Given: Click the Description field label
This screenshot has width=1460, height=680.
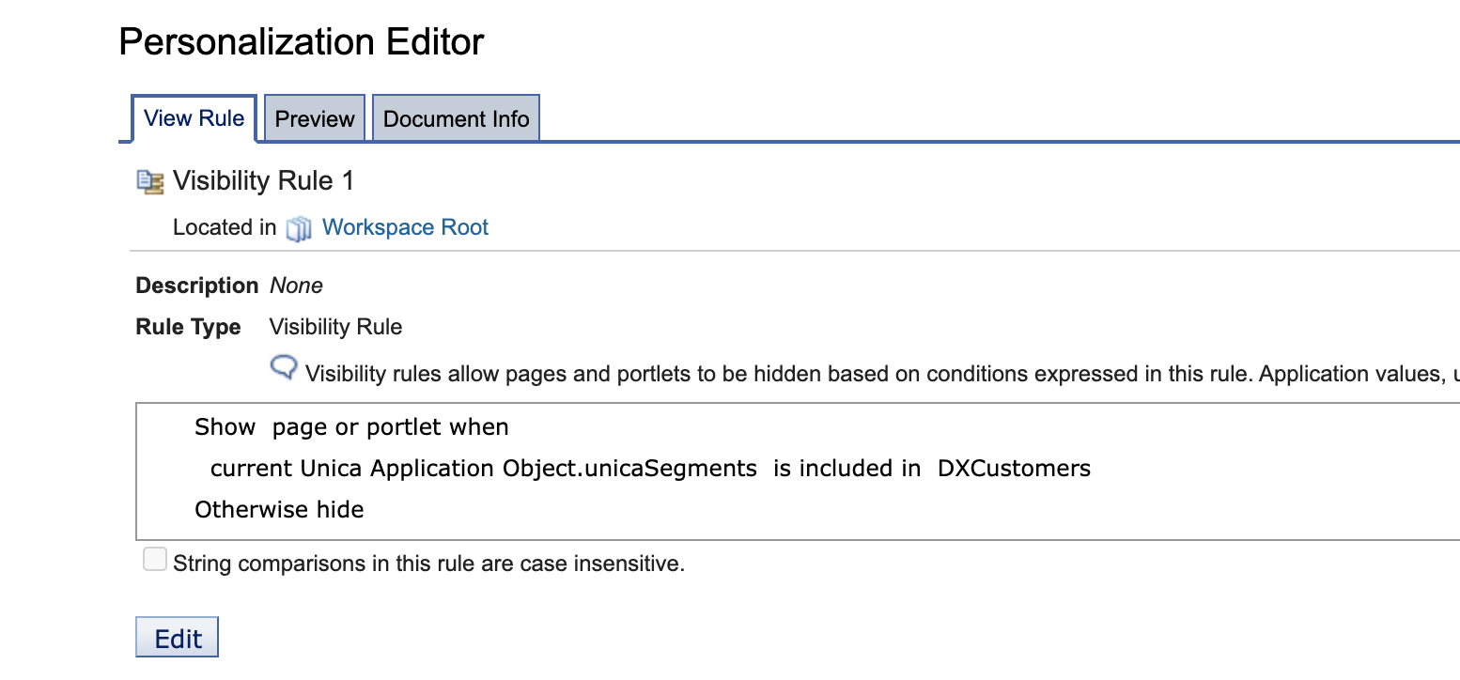Looking at the screenshot, I should (x=196, y=286).
